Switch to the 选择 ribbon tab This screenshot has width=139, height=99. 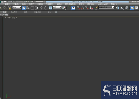[26, 12]
